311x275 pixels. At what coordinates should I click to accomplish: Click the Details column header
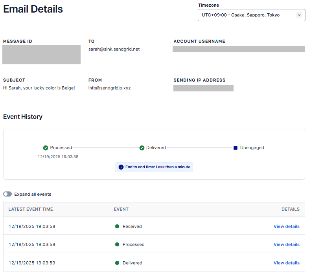[x=290, y=209]
